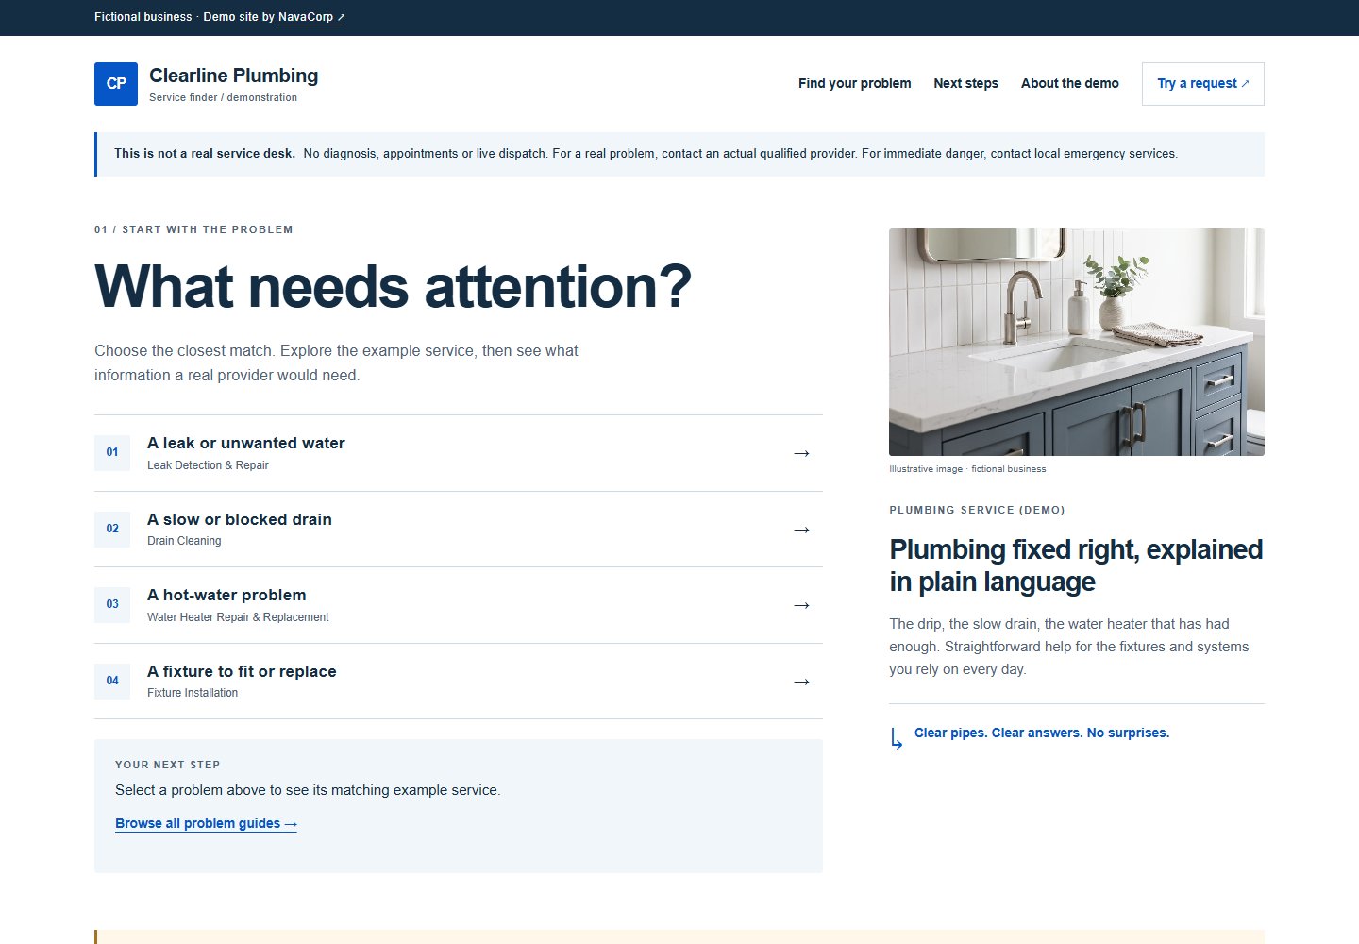
Task: Click Service finder / demonstration tagline
Action: pyautogui.click(x=223, y=97)
